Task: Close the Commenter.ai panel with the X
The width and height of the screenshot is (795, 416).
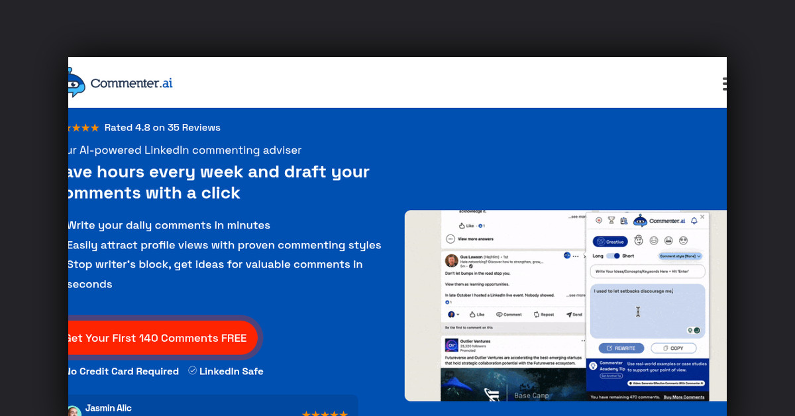Action: click(x=703, y=216)
